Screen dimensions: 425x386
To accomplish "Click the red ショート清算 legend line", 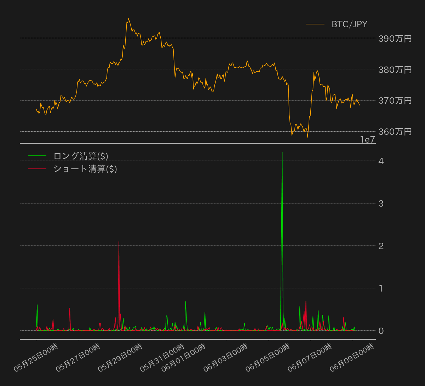I will 37,169.
